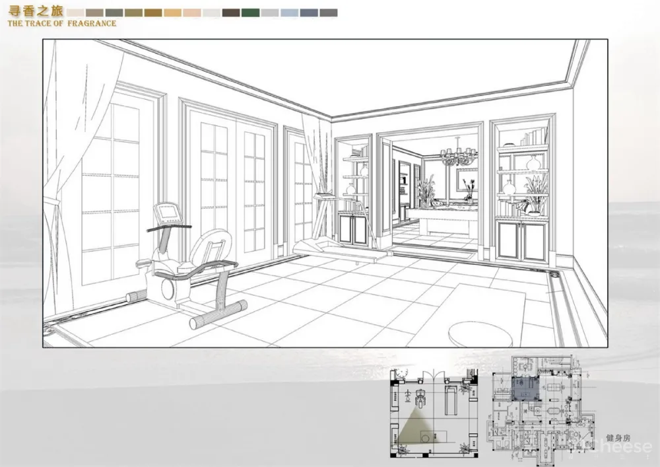The image size is (660, 467).
Task: Click "The Trace of Fragrance" subtitle
Action: point(61,23)
